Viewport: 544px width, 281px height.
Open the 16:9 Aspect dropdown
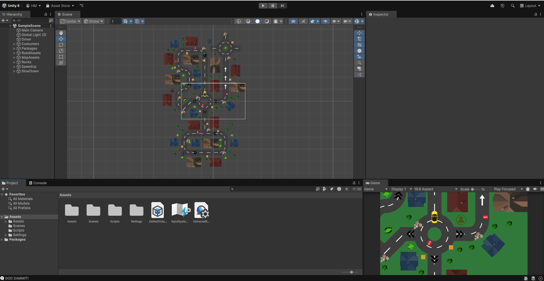coord(435,189)
